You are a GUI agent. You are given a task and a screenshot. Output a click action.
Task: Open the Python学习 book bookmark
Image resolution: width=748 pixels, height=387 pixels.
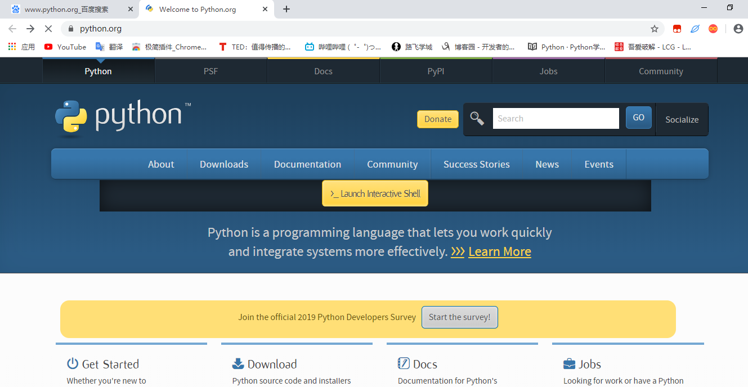pyautogui.click(x=567, y=47)
